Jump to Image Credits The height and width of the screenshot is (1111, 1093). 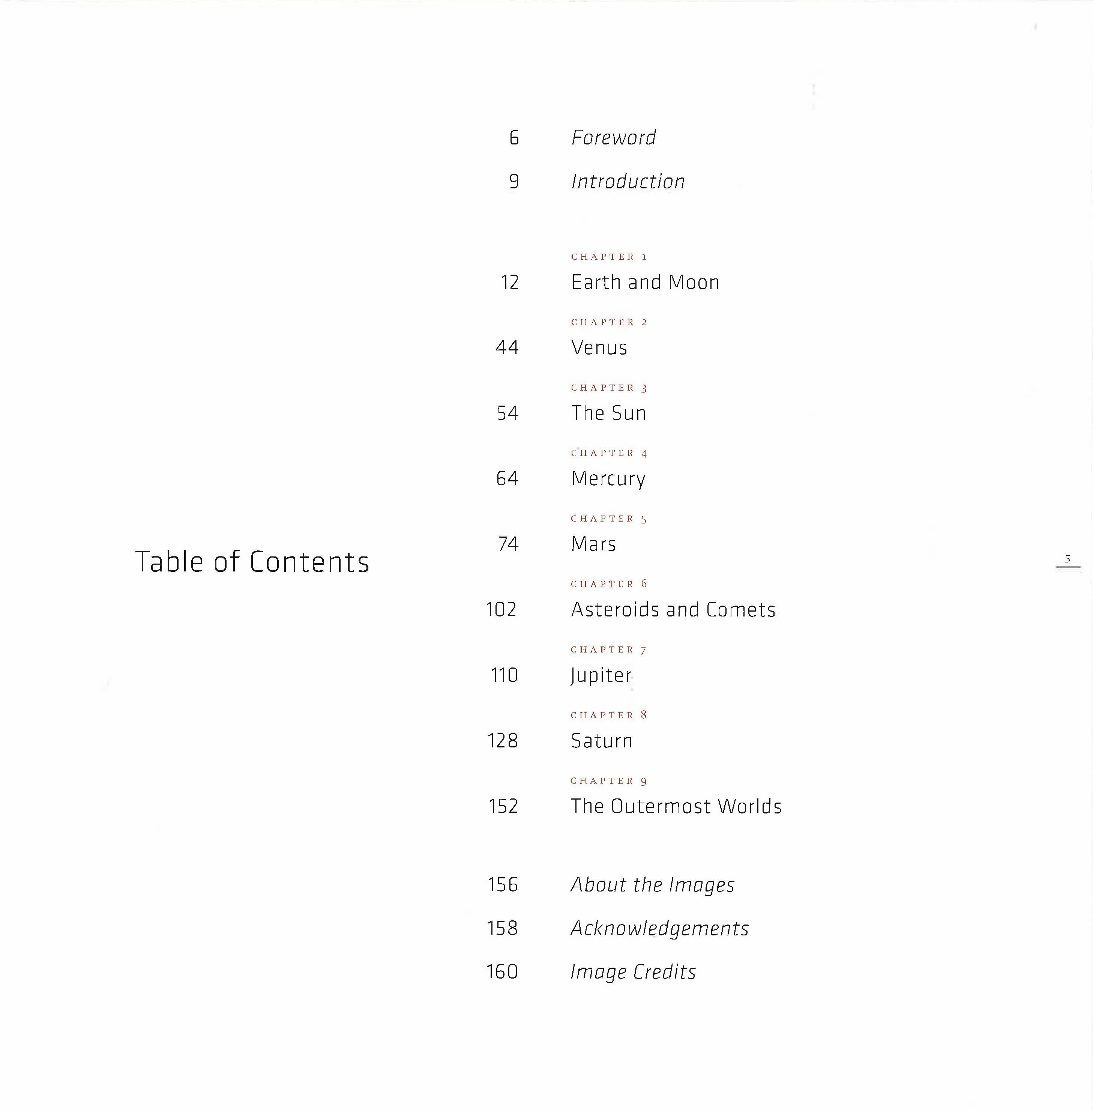[x=633, y=971]
